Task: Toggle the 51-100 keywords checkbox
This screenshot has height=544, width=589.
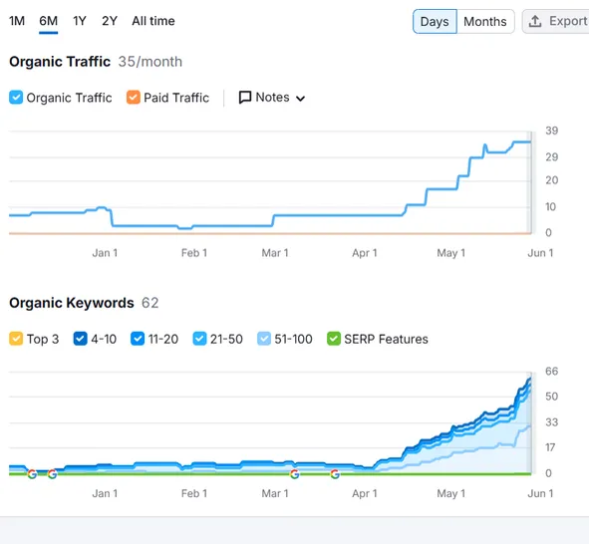Action: pyautogui.click(x=264, y=339)
